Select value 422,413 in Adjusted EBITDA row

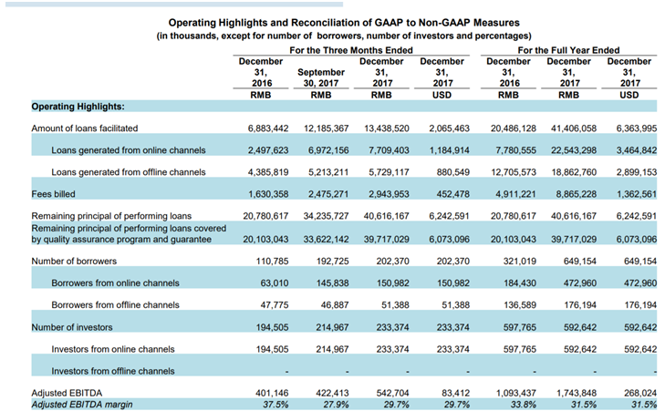coord(332,393)
